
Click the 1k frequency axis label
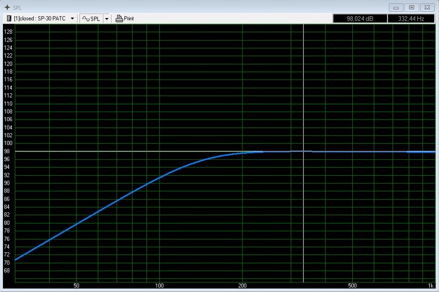tap(431, 286)
